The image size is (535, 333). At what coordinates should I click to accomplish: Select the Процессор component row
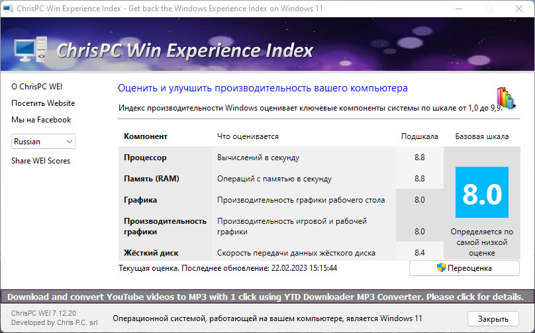pos(145,158)
